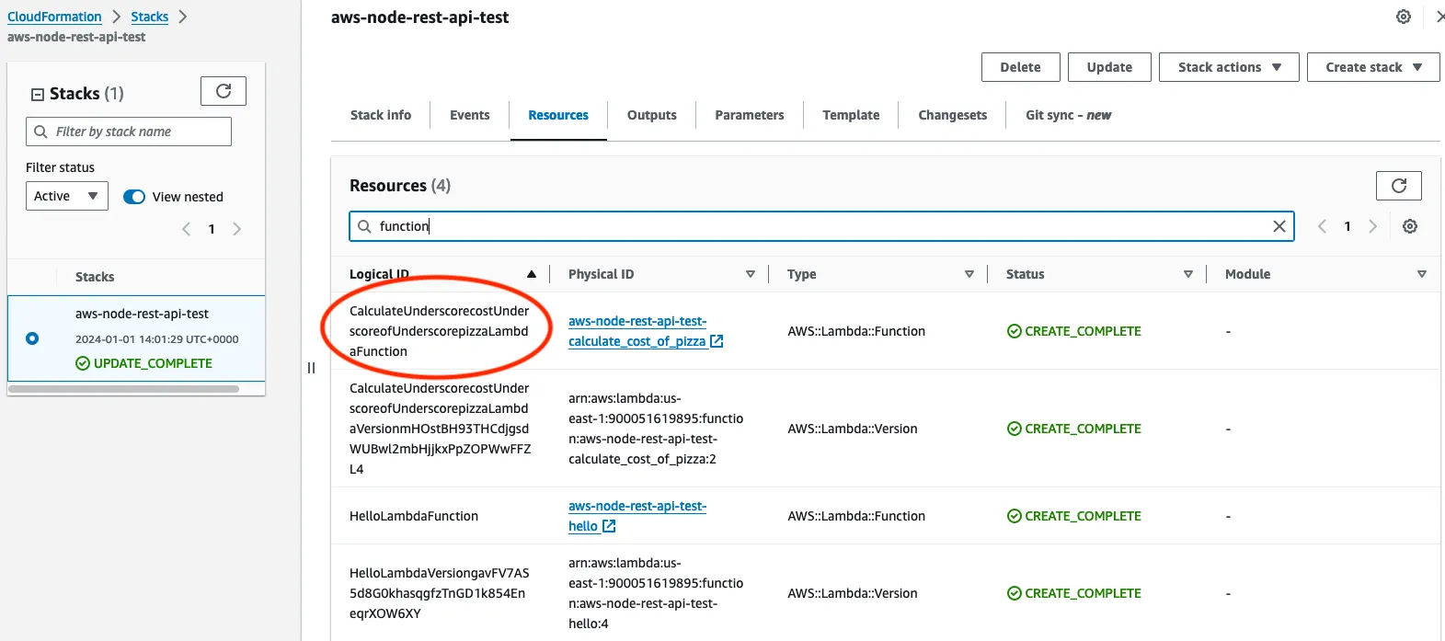
Task: Open hello function external link icon
Action: (x=609, y=526)
